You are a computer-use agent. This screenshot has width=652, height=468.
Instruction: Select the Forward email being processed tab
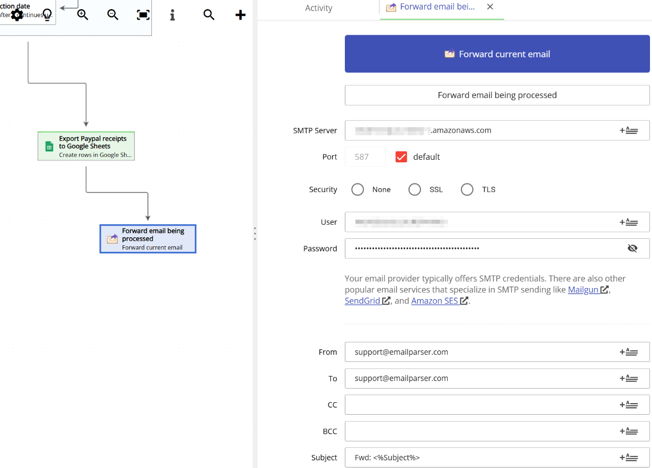pos(437,7)
